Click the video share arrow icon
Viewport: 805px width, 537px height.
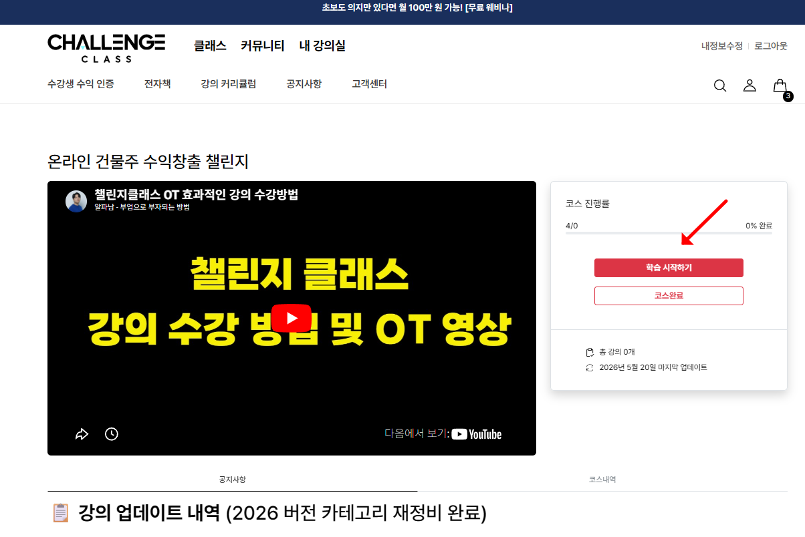click(82, 434)
